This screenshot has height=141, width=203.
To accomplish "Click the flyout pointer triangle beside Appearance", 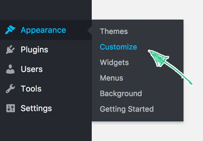I will (89, 31).
